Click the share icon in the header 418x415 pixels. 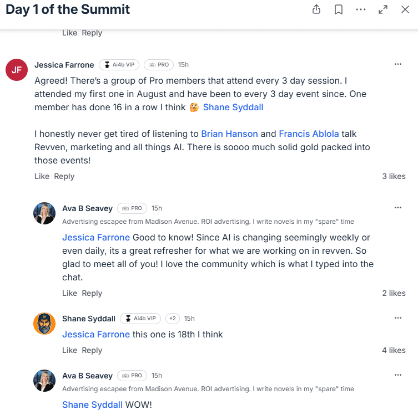coord(316,9)
